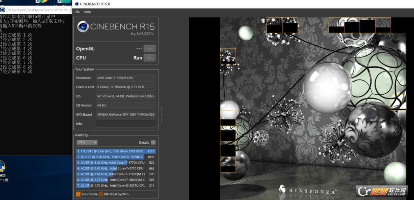Image resolution: width=414 pixels, height=200 pixels.
Task: Open the File menu in Cinebench
Action: coord(77,12)
